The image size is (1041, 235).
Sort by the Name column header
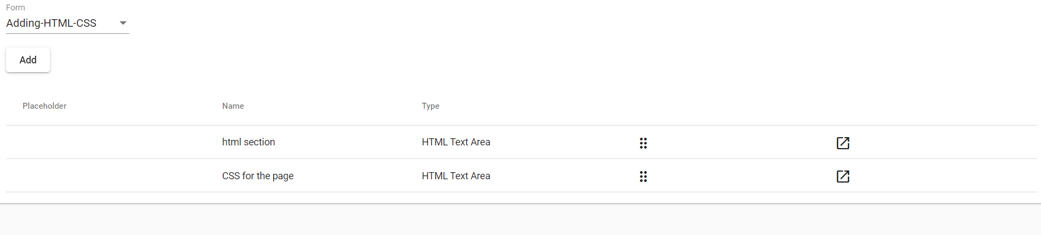point(233,106)
